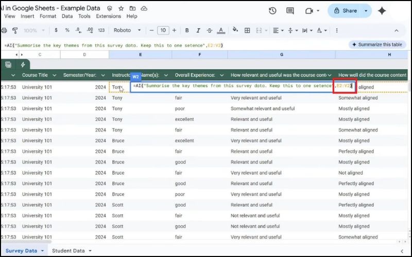The width and height of the screenshot is (412, 257).
Task: Click the Gemini sparkle icon
Action: click(x=382, y=11)
